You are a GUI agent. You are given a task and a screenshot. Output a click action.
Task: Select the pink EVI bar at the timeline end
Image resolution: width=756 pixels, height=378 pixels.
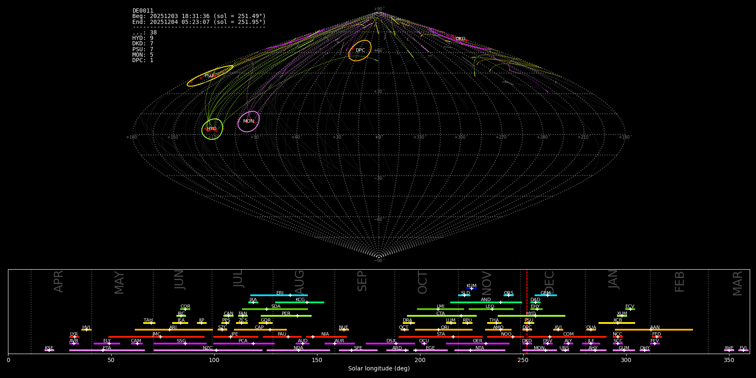click(x=743, y=350)
